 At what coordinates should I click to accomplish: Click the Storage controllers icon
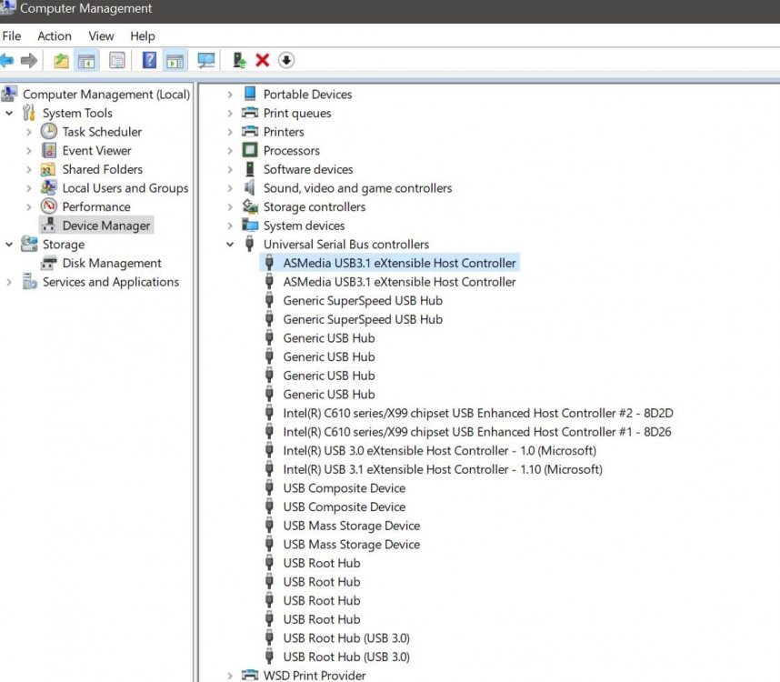coord(250,206)
